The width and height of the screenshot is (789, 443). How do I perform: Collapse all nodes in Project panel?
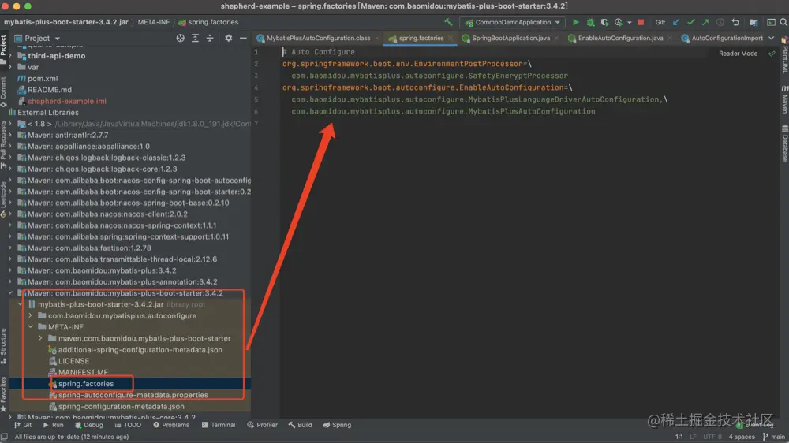point(210,38)
